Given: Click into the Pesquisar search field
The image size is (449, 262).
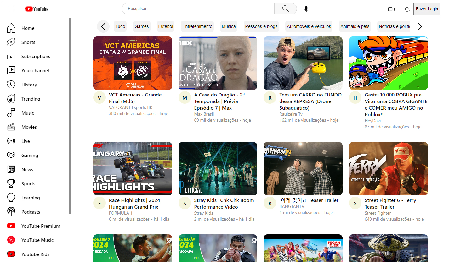Looking at the screenshot, I should tap(198, 9).
